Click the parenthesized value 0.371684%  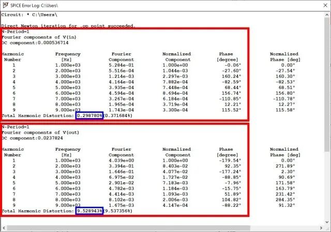coord(118,115)
